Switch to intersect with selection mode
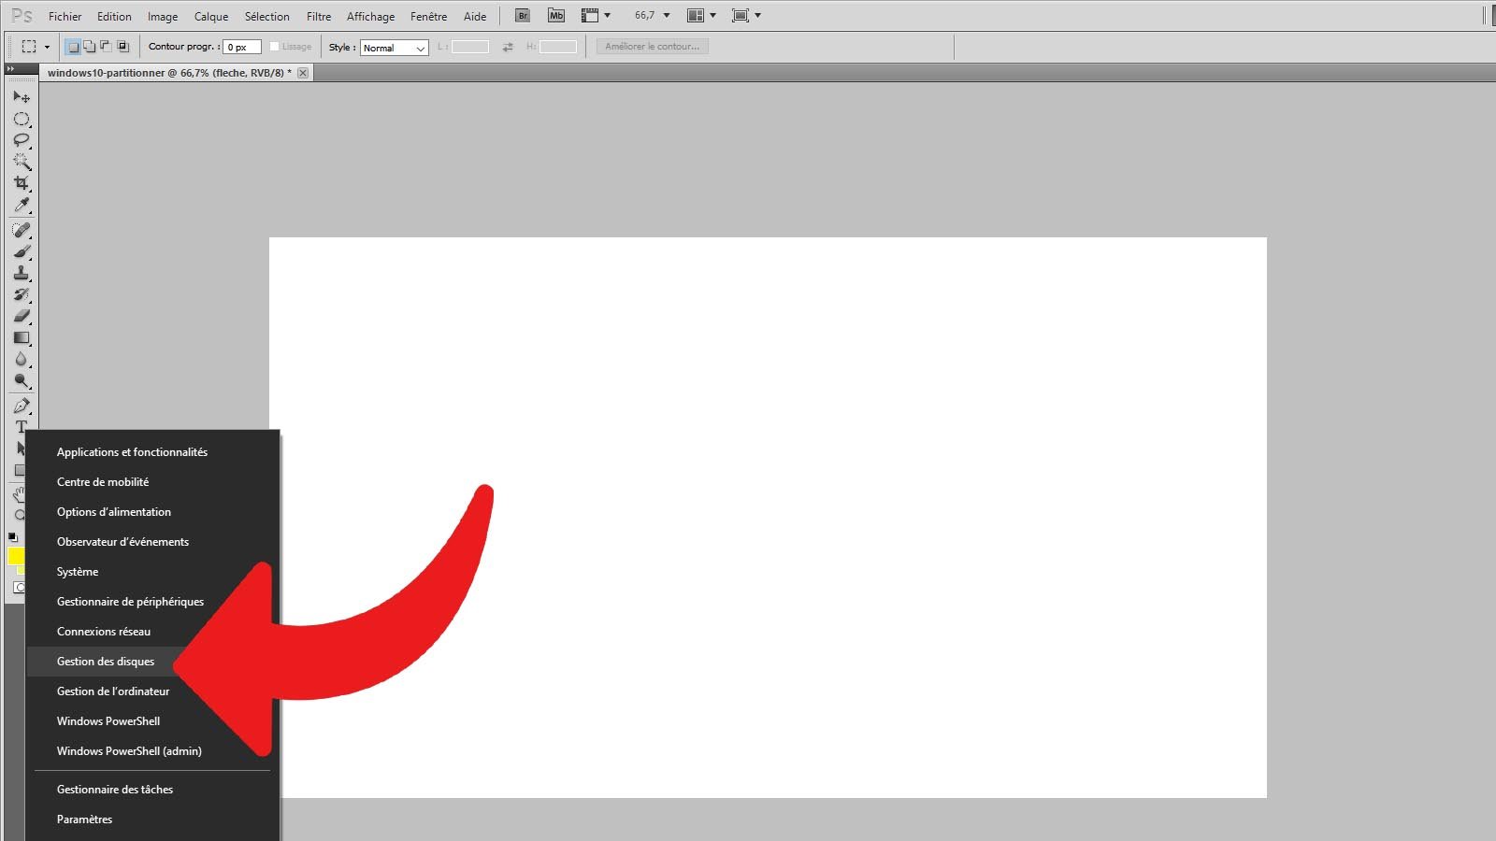 (122, 47)
